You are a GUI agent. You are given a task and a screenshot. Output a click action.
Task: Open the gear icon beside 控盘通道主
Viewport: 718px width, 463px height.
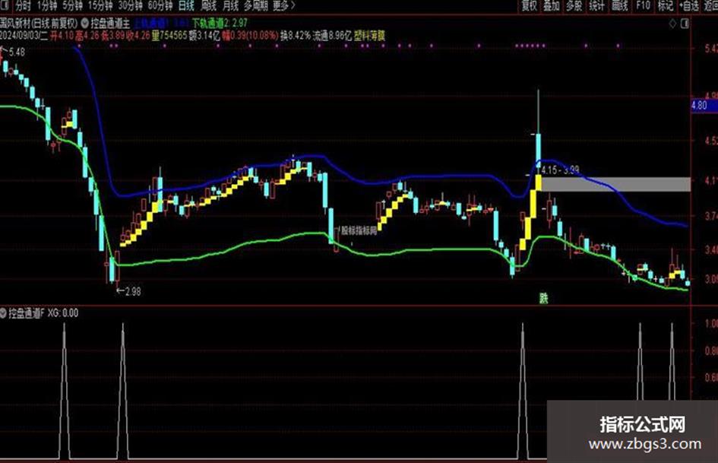85,23
